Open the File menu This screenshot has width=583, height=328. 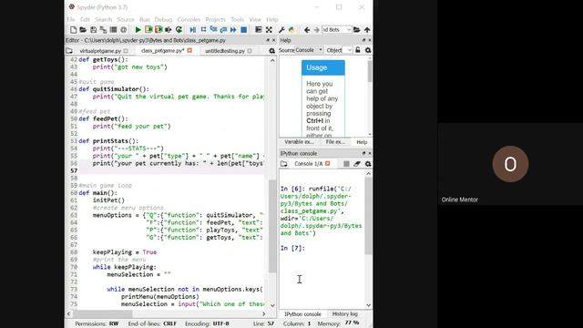tap(71, 19)
